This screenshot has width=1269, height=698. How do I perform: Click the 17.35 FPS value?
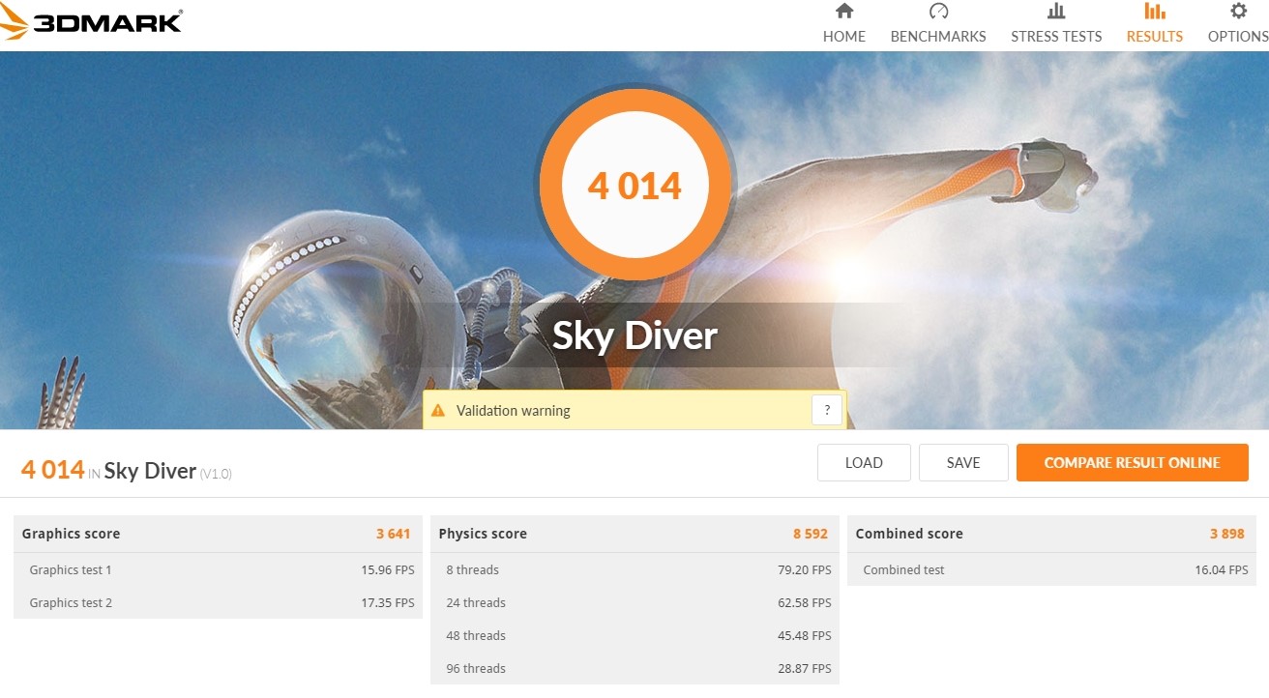tap(388, 602)
